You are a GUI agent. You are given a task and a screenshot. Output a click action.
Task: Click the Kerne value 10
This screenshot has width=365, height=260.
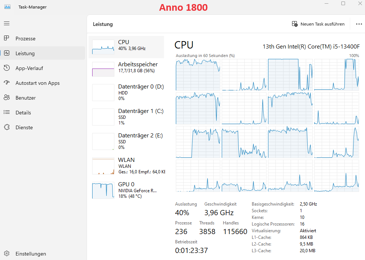pyautogui.click(x=302, y=217)
